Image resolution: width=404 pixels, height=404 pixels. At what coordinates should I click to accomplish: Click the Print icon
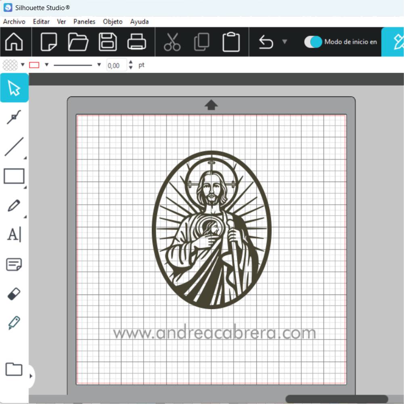[x=137, y=42]
